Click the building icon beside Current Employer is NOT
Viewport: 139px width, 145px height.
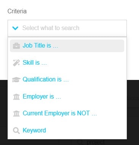16,113
